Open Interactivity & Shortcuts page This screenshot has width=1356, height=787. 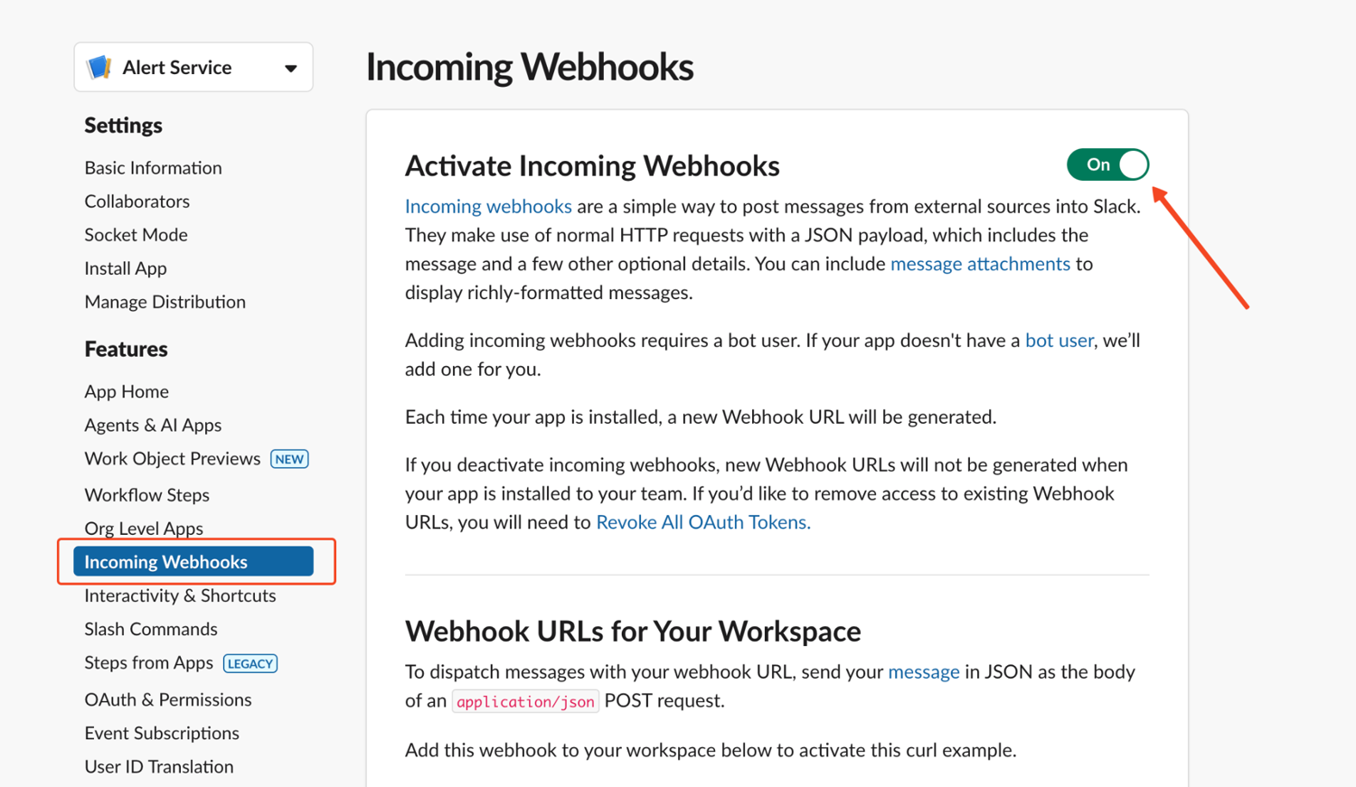click(x=180, y=595)
